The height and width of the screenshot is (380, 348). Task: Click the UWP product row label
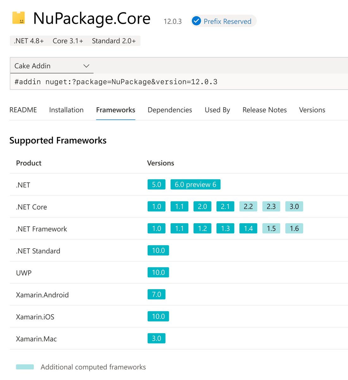24,273
